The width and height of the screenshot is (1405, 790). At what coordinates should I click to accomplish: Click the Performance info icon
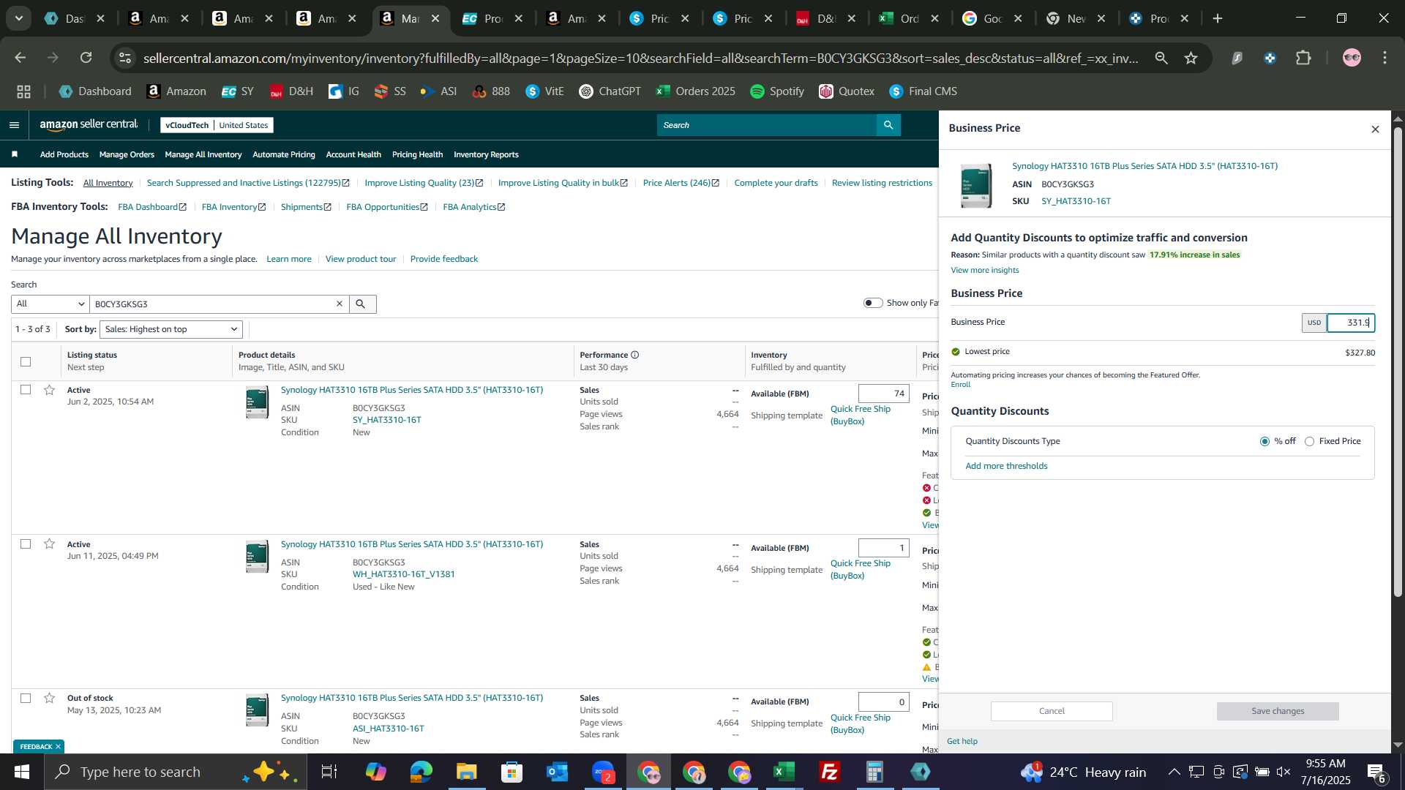coord(635,355)
